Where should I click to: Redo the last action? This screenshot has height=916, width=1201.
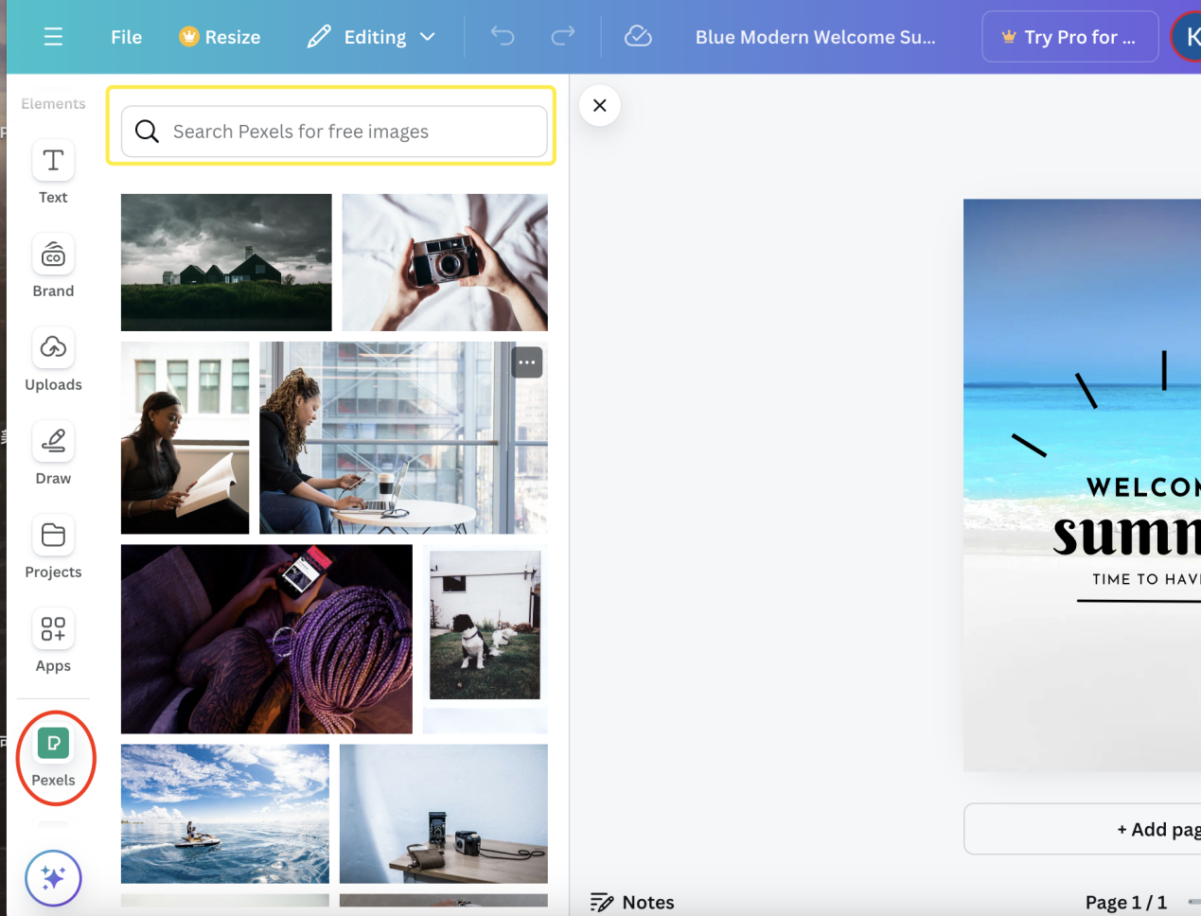[x=563, y=37]
